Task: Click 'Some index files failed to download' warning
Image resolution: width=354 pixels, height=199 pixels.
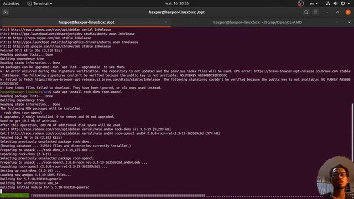Action: (x=81, y=88)
